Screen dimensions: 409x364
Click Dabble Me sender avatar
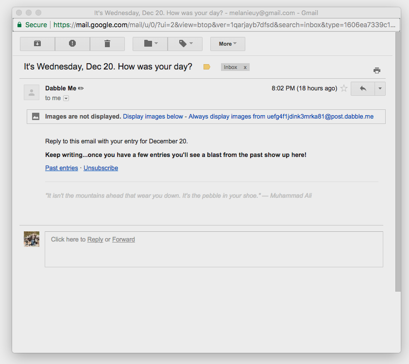(32, 92)
